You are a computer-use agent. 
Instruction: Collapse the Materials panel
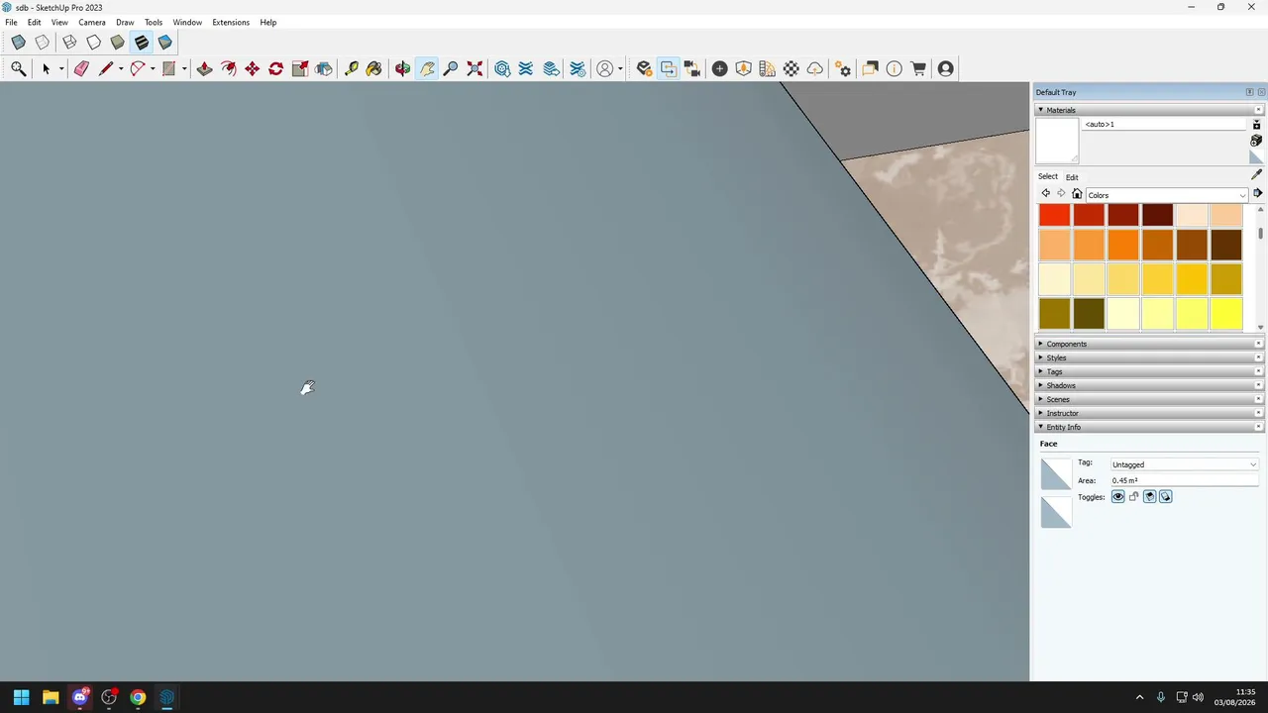click(1149, 110)
